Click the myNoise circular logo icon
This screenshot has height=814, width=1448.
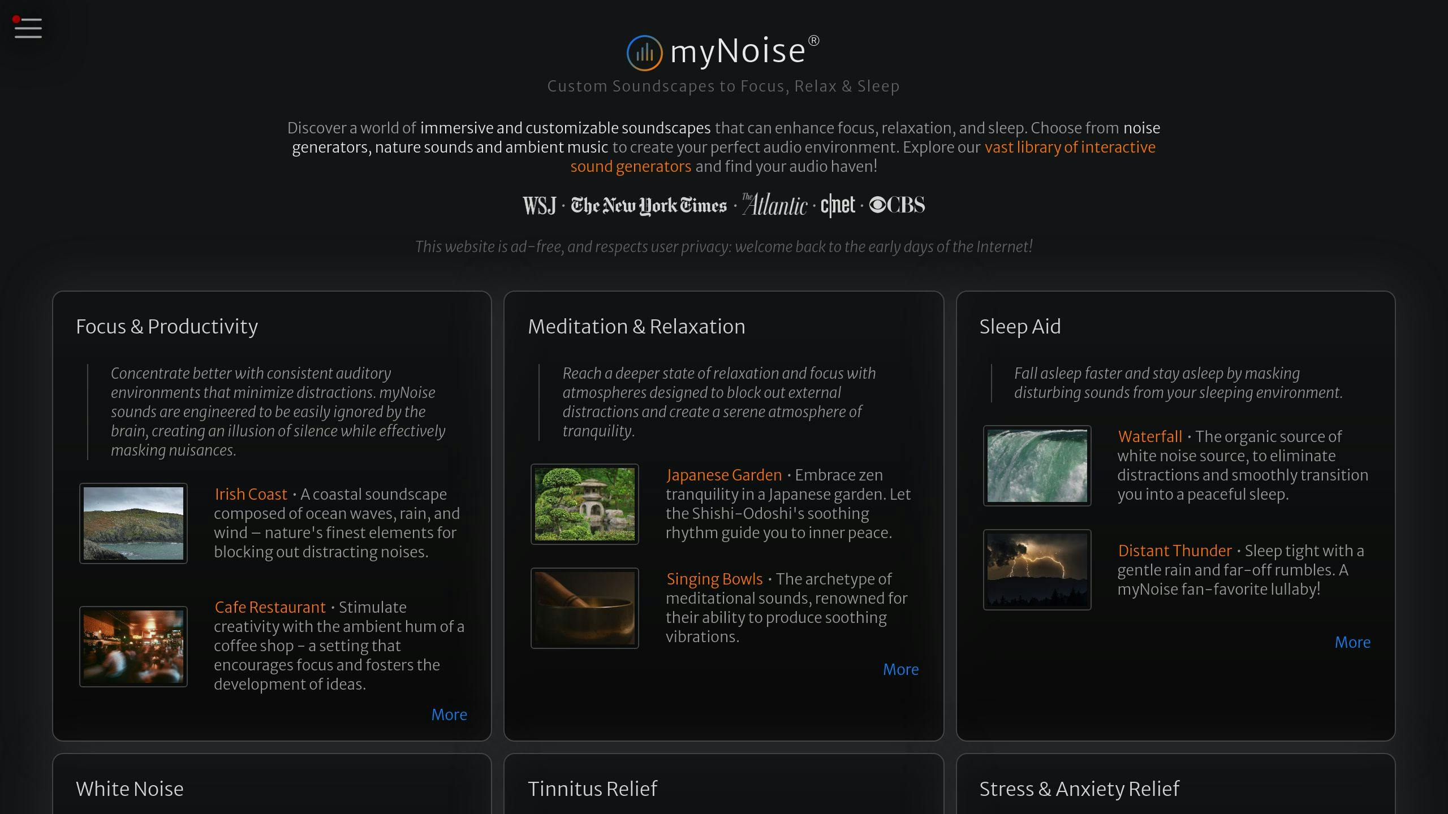[x=644, y=53]
